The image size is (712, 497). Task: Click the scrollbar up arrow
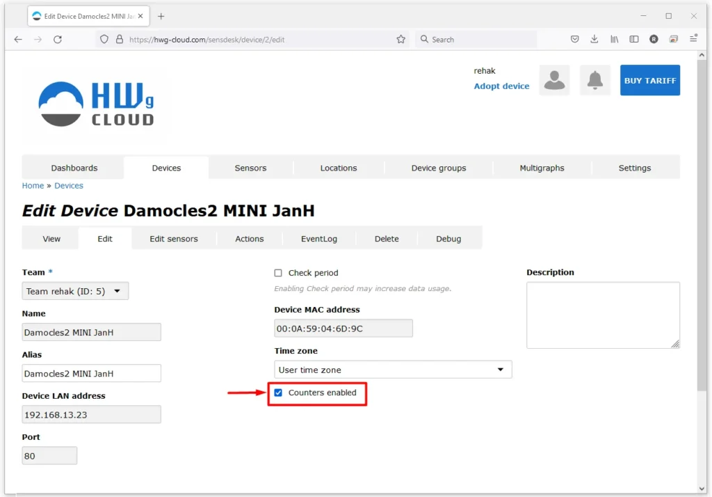click(x=702, y=55)
